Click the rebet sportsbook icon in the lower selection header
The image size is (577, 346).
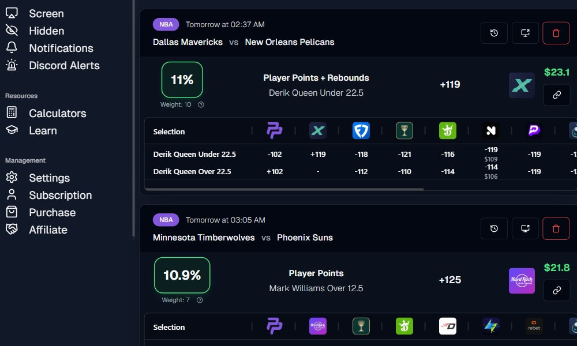534,326
